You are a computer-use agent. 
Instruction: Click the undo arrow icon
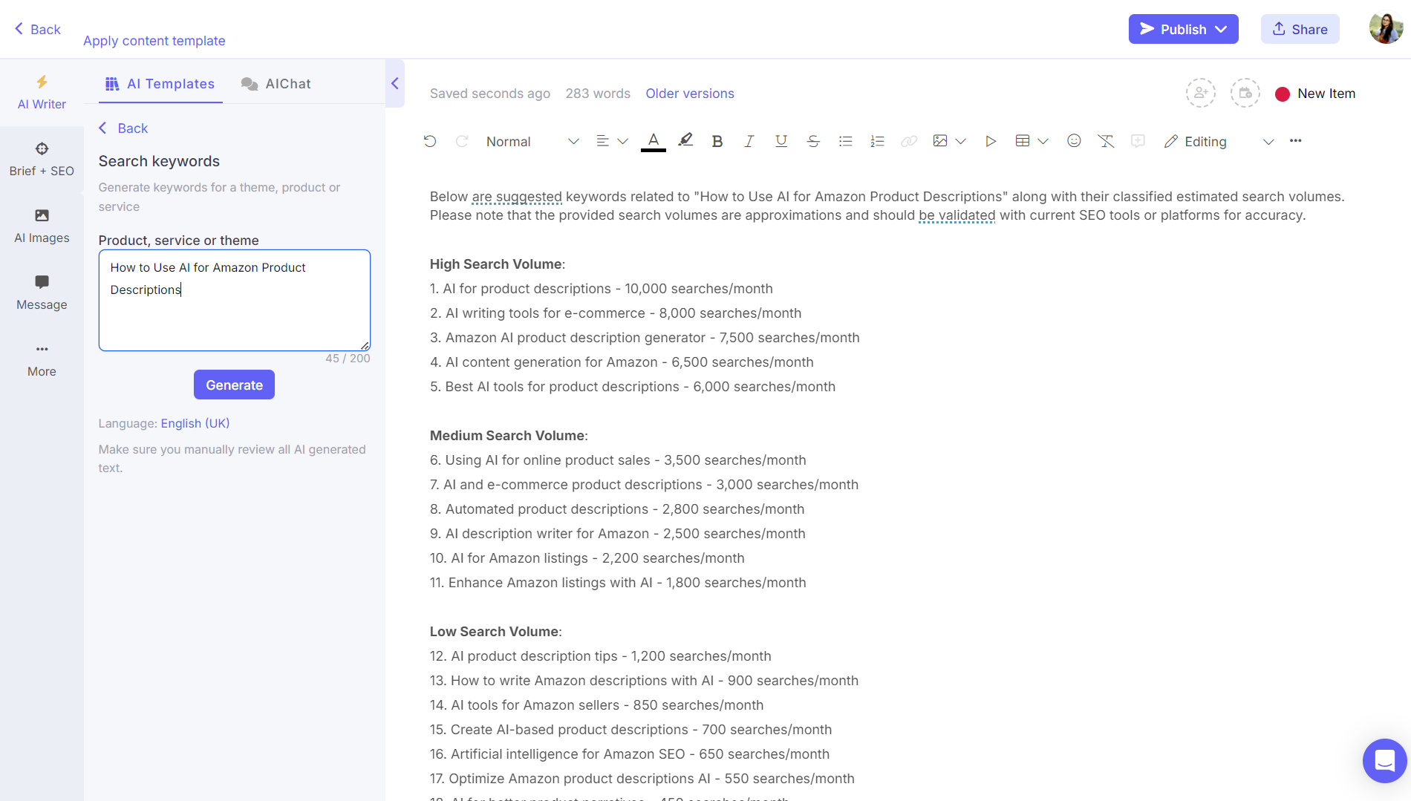click(430, 141)
